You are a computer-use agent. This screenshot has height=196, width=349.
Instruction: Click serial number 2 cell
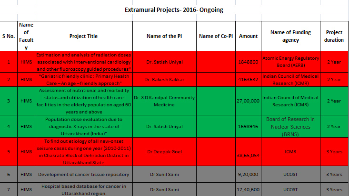(x=9, y=79)
